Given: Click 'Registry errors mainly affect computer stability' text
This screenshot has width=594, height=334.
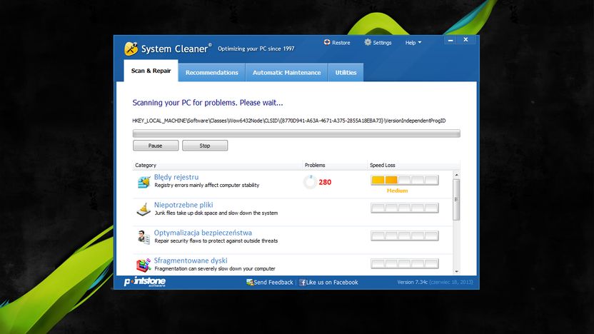Looking at the screenshot, I should point(207,185).
